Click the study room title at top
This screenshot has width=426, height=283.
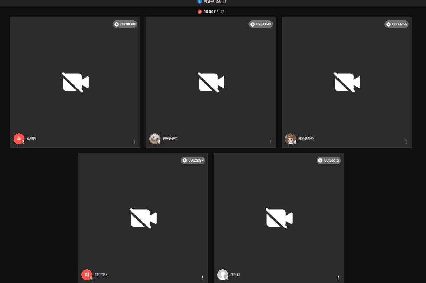215,2
